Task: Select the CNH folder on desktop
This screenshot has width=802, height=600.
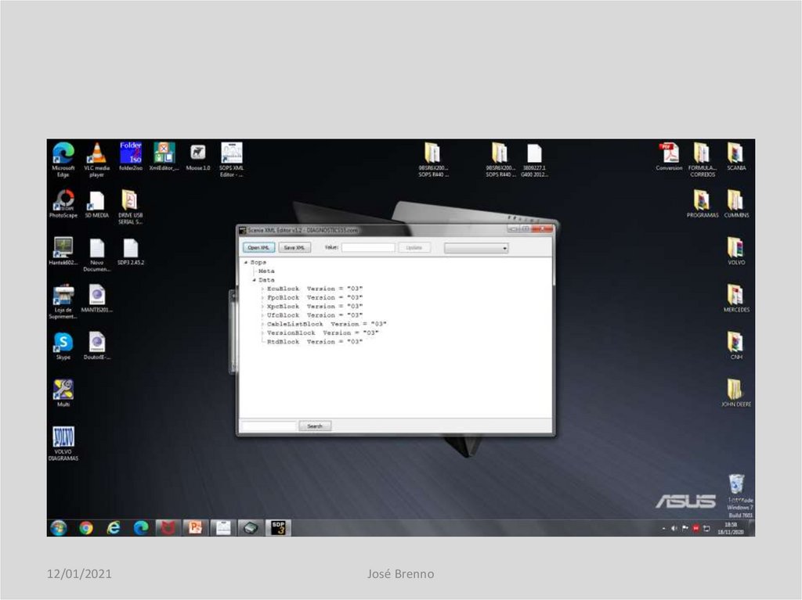Action: tap(736, 346)
